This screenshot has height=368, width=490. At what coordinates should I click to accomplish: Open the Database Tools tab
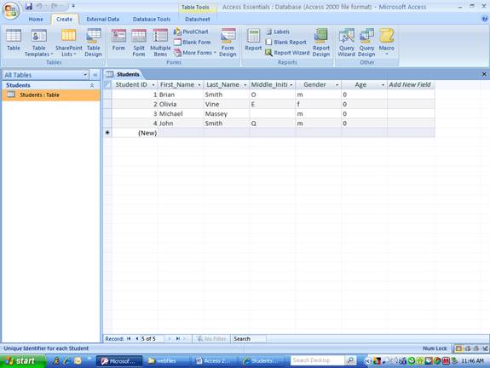point(152,20)
